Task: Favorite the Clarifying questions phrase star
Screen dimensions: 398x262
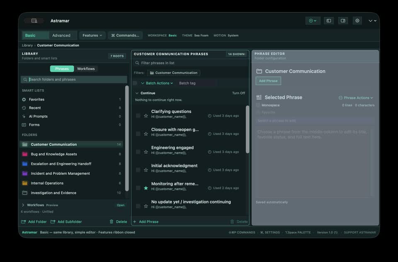Action: 146,116
